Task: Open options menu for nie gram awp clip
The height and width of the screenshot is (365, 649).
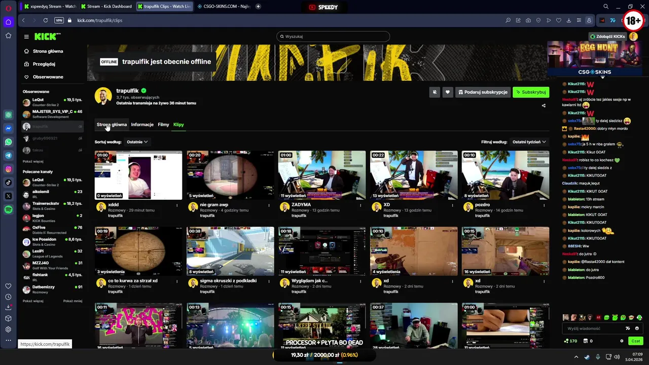Action: pyautogui.click(x=269, y=205)
